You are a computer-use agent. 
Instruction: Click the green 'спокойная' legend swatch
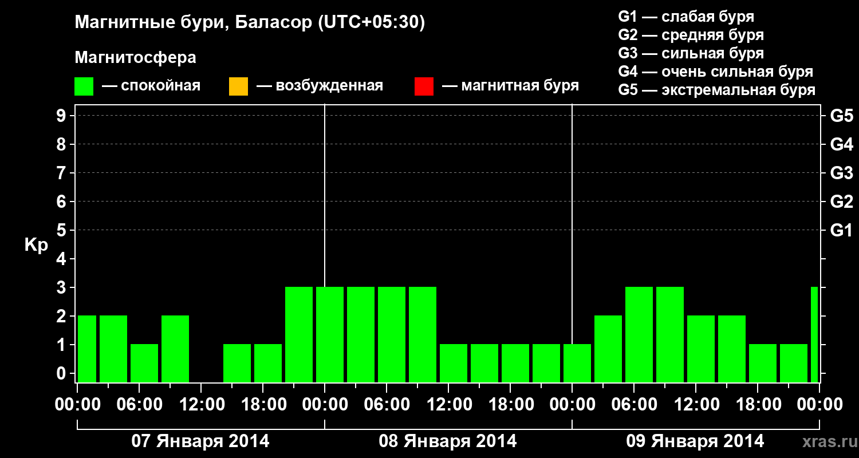pyautogui.click(x=84, y=86)
